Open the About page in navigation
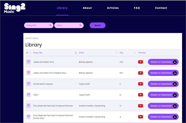Viewport: 186px width, 123px height. (x=87, y=8)
